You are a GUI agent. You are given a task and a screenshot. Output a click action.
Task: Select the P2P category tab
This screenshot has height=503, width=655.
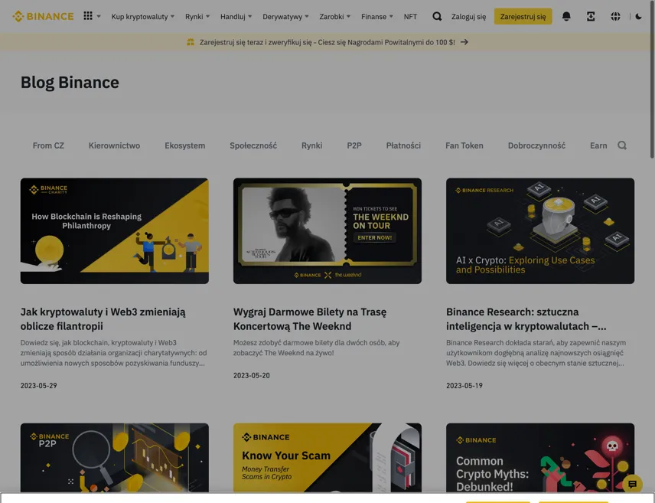coord(354,145)
